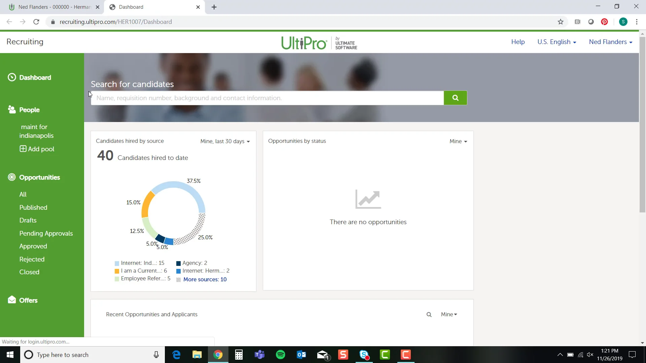Click the Offers icon in sidebar
646x363 pixels.
12,300
